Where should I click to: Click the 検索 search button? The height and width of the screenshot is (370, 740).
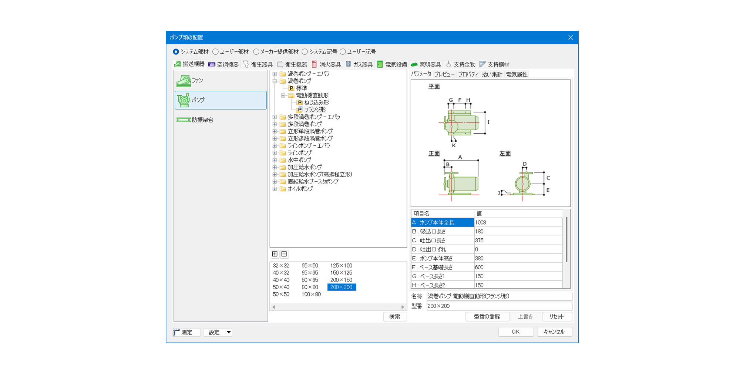coord(395,316)
